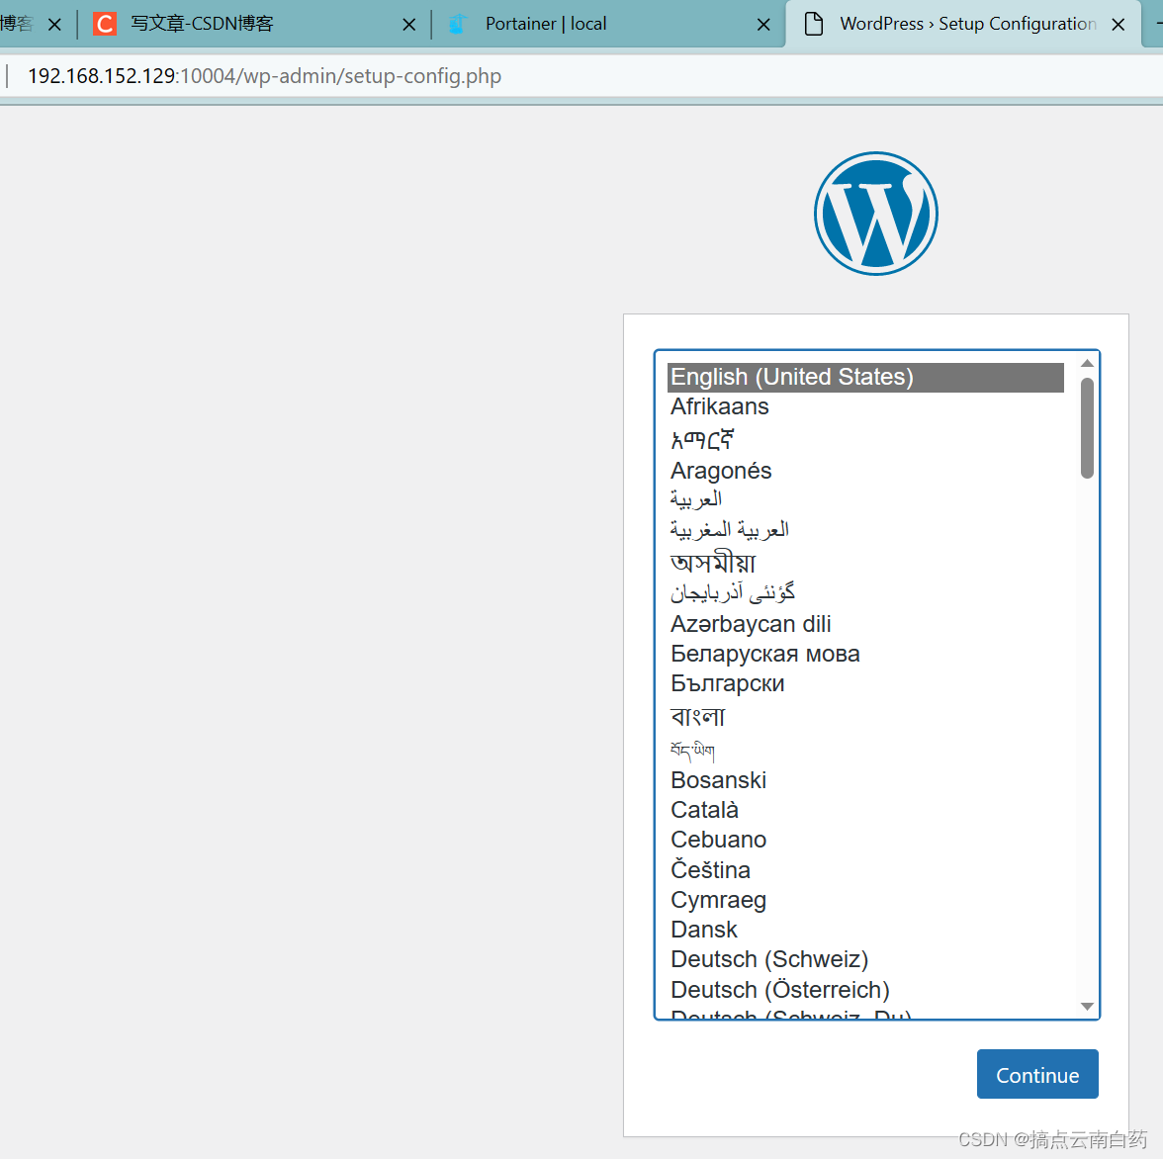Select العربية المغربية Moroccan Arabic option

865,529
